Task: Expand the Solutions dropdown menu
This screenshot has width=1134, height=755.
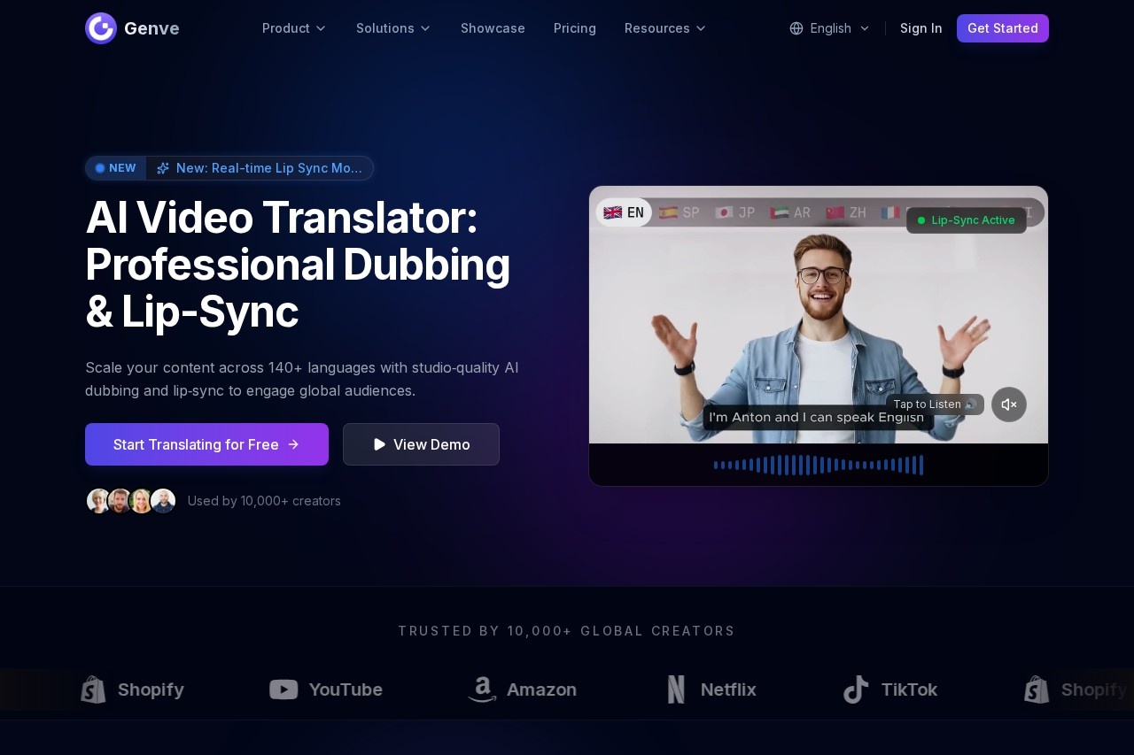Action: coord(393,28)
